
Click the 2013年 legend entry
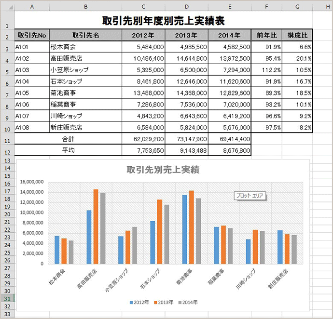click(x=164, y=302)
